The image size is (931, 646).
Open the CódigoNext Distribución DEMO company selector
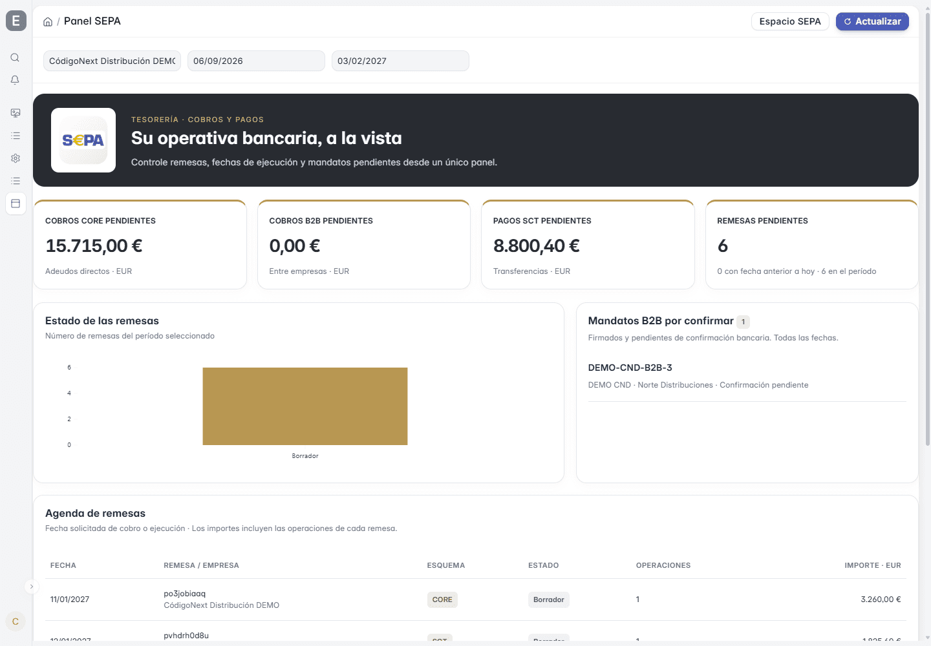click(x=112, y=61)
